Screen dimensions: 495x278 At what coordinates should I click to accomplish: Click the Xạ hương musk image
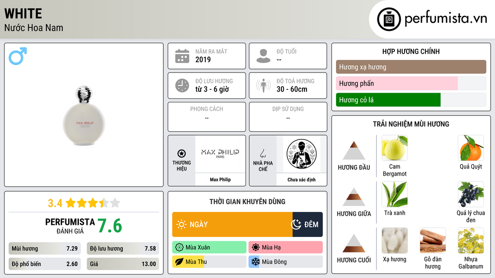click(394, 240)
